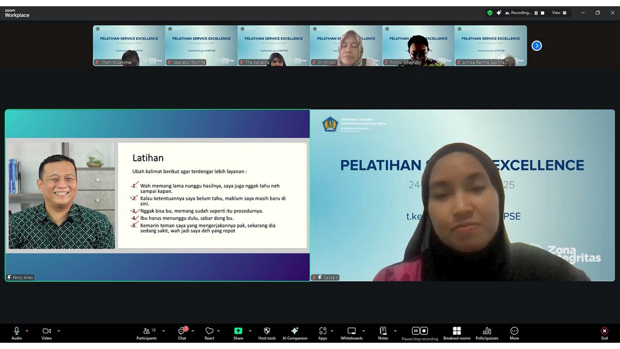Viewport: 620px width, 349px height.
Task: Open the Chat panel with unread badge
Action: tap(182, 333)
